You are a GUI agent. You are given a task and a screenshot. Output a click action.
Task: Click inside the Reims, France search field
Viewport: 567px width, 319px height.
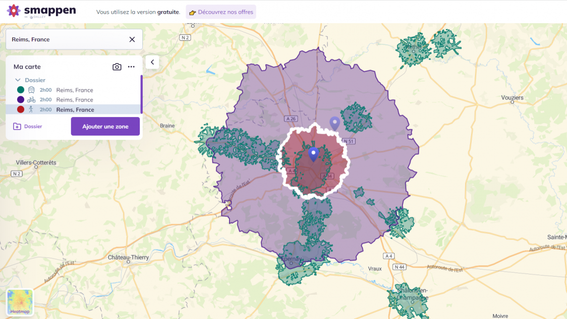(x=71, y=39)
